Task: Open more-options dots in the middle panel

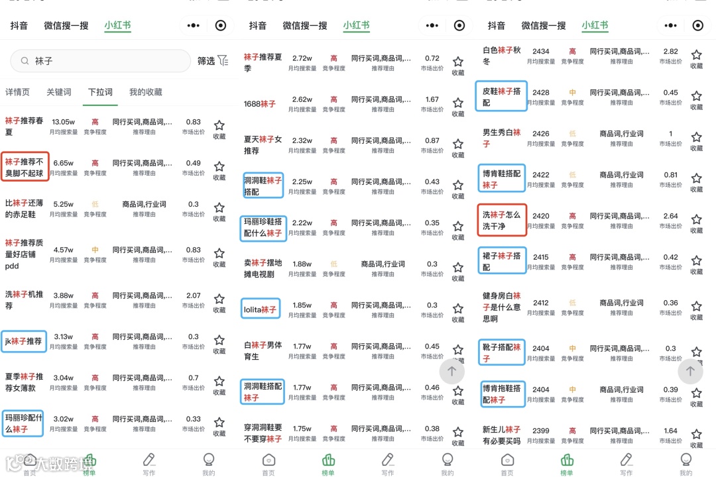Action: [432, 26]
